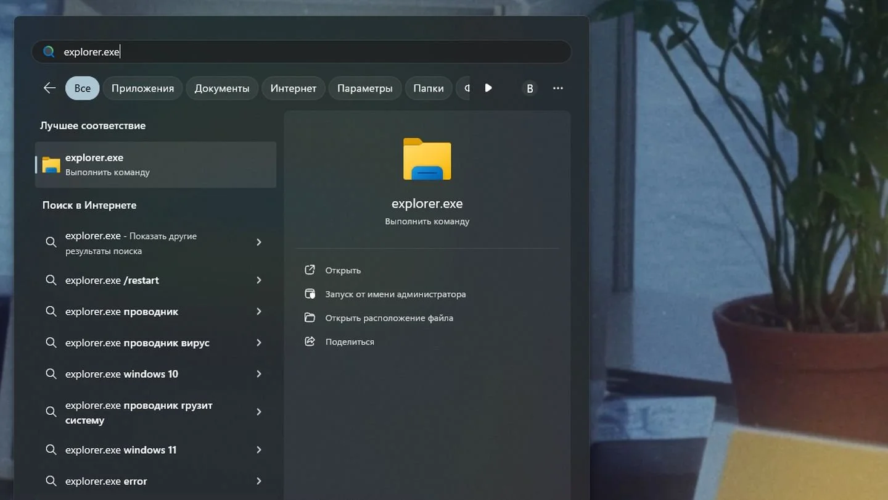Expand the chevron for "explorer.exe windows 11"
Viewport: 888px width, 500px height.
coord(259,450)
